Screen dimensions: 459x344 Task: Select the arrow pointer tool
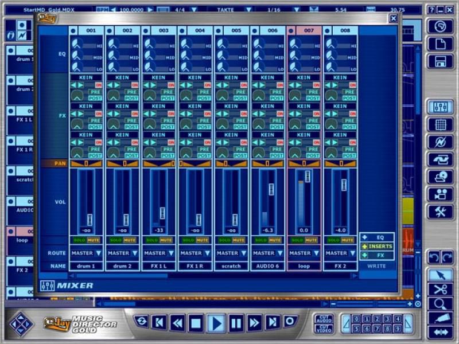(440, 275)
